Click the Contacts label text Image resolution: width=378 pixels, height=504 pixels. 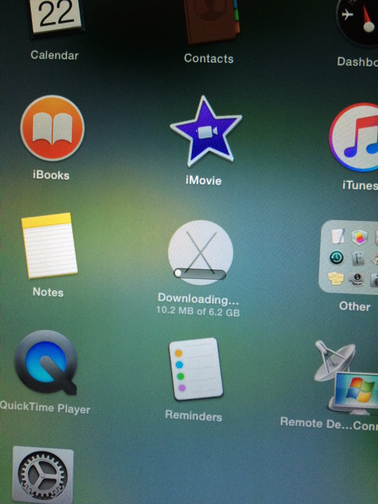tap(209, 59)
